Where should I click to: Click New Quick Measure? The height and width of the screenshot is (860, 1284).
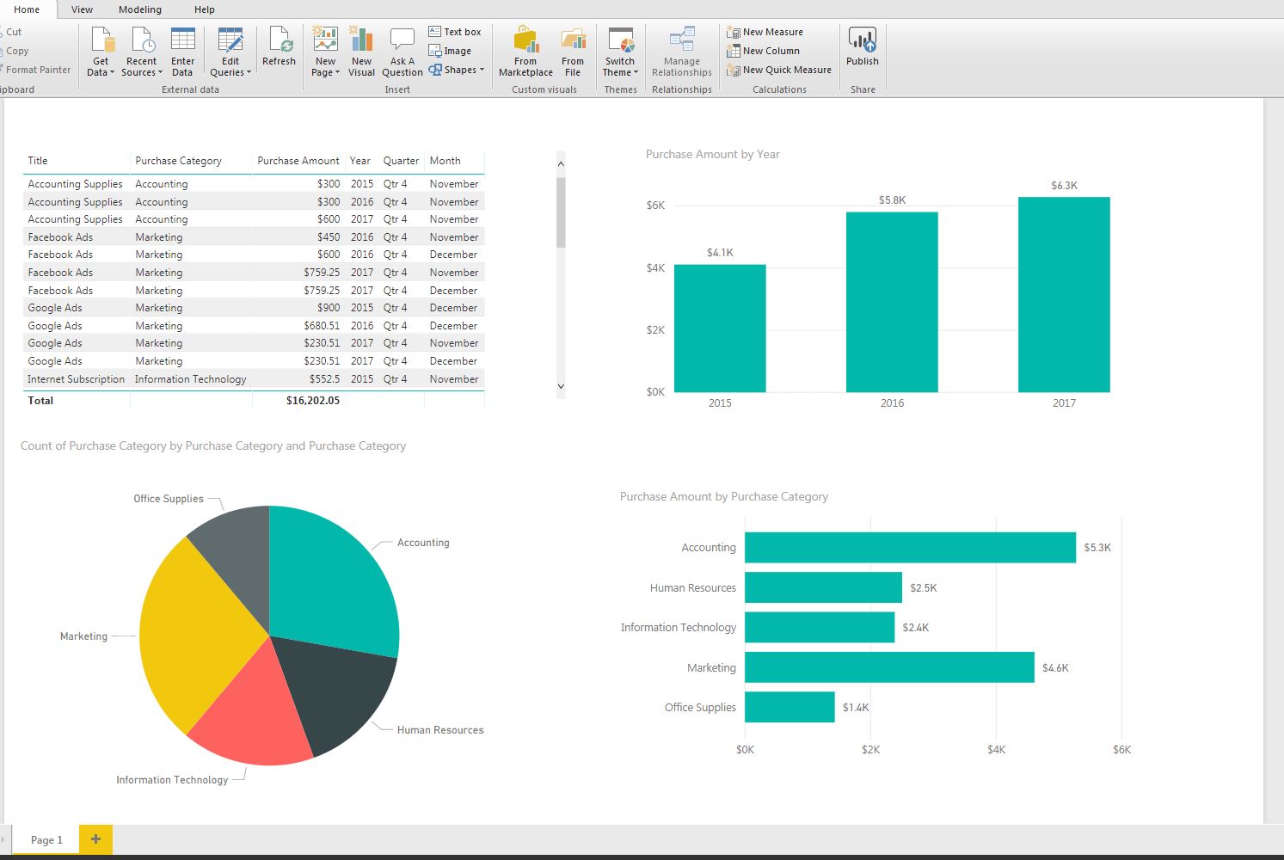[x=778, y=70]
